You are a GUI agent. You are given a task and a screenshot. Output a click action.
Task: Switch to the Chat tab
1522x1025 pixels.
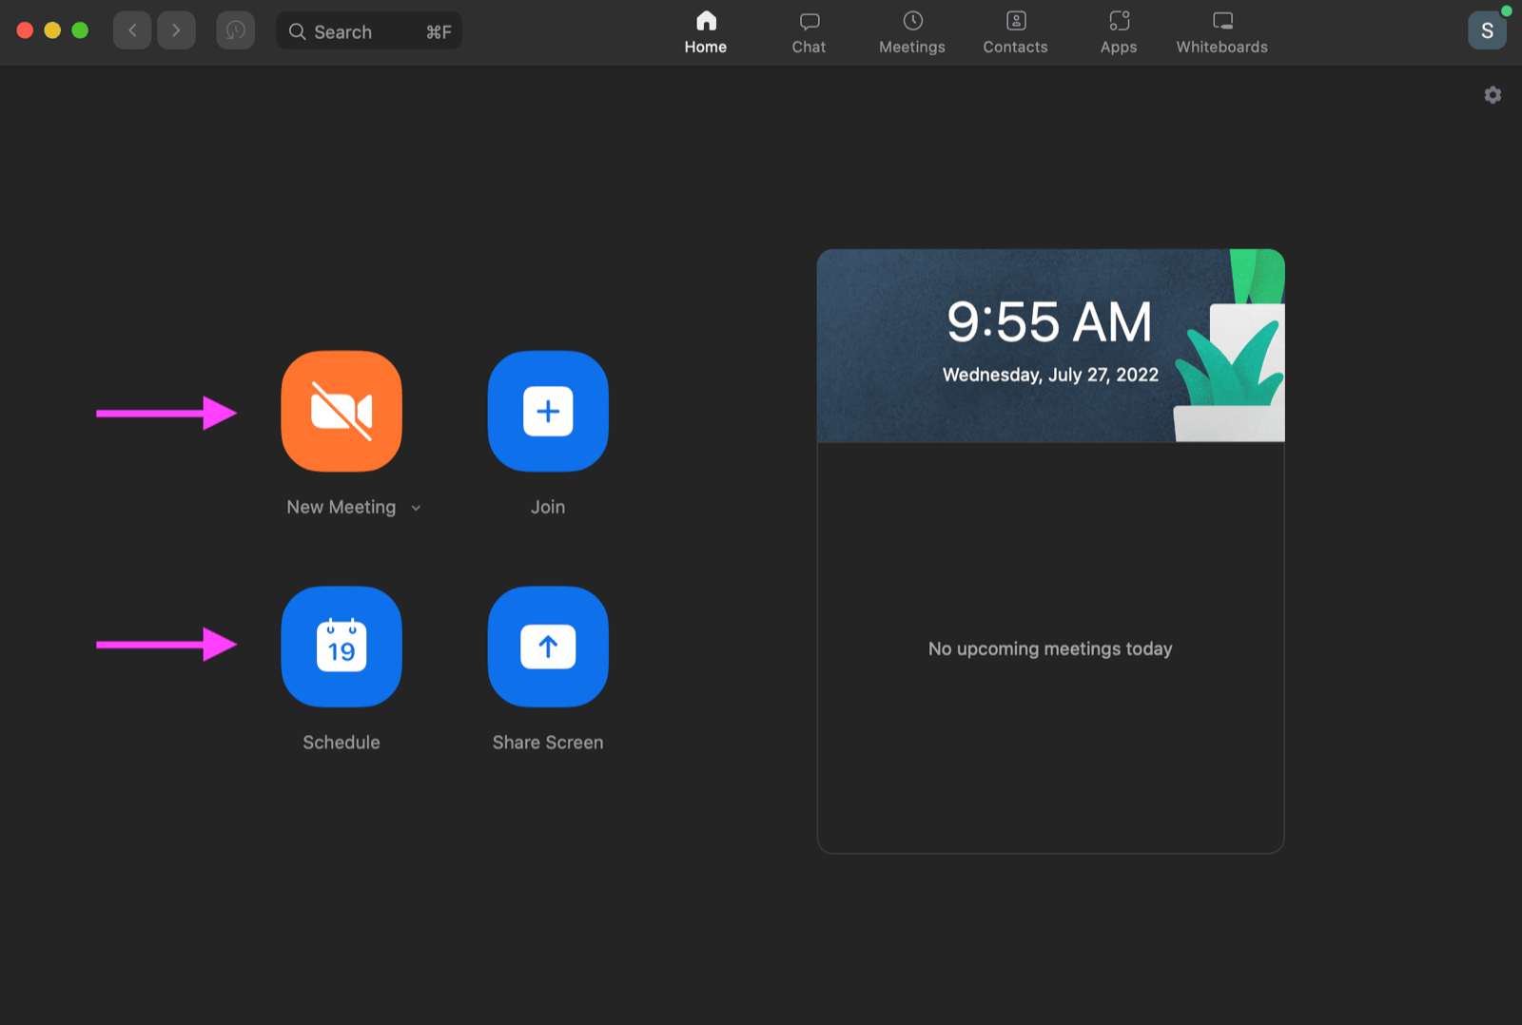coord(809,32)
